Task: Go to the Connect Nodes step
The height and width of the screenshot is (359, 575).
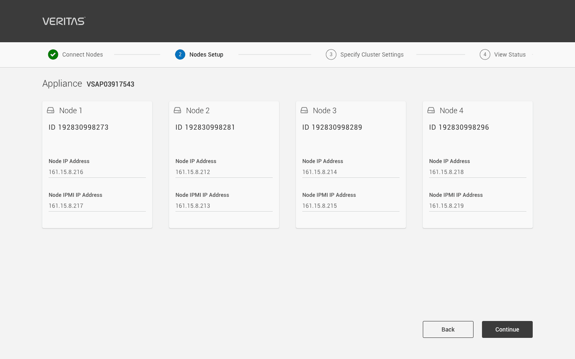Action: [x=82, y=54]
